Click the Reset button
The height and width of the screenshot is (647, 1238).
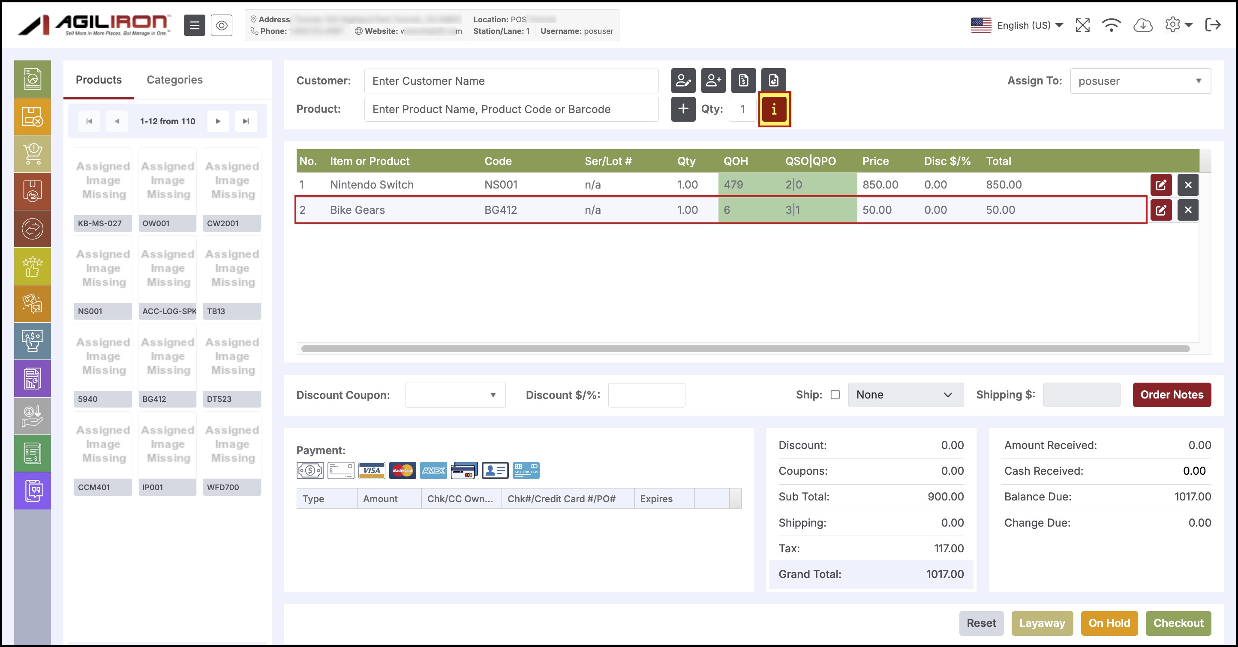981,623
